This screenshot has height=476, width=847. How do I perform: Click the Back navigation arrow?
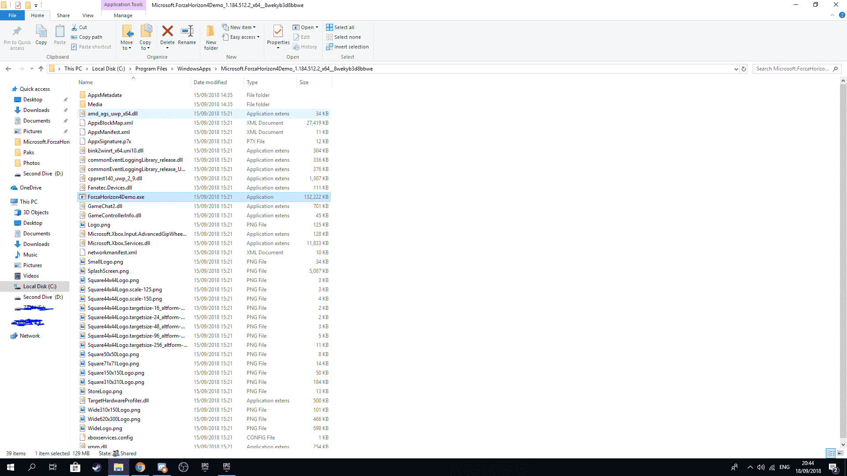[8, 69]
